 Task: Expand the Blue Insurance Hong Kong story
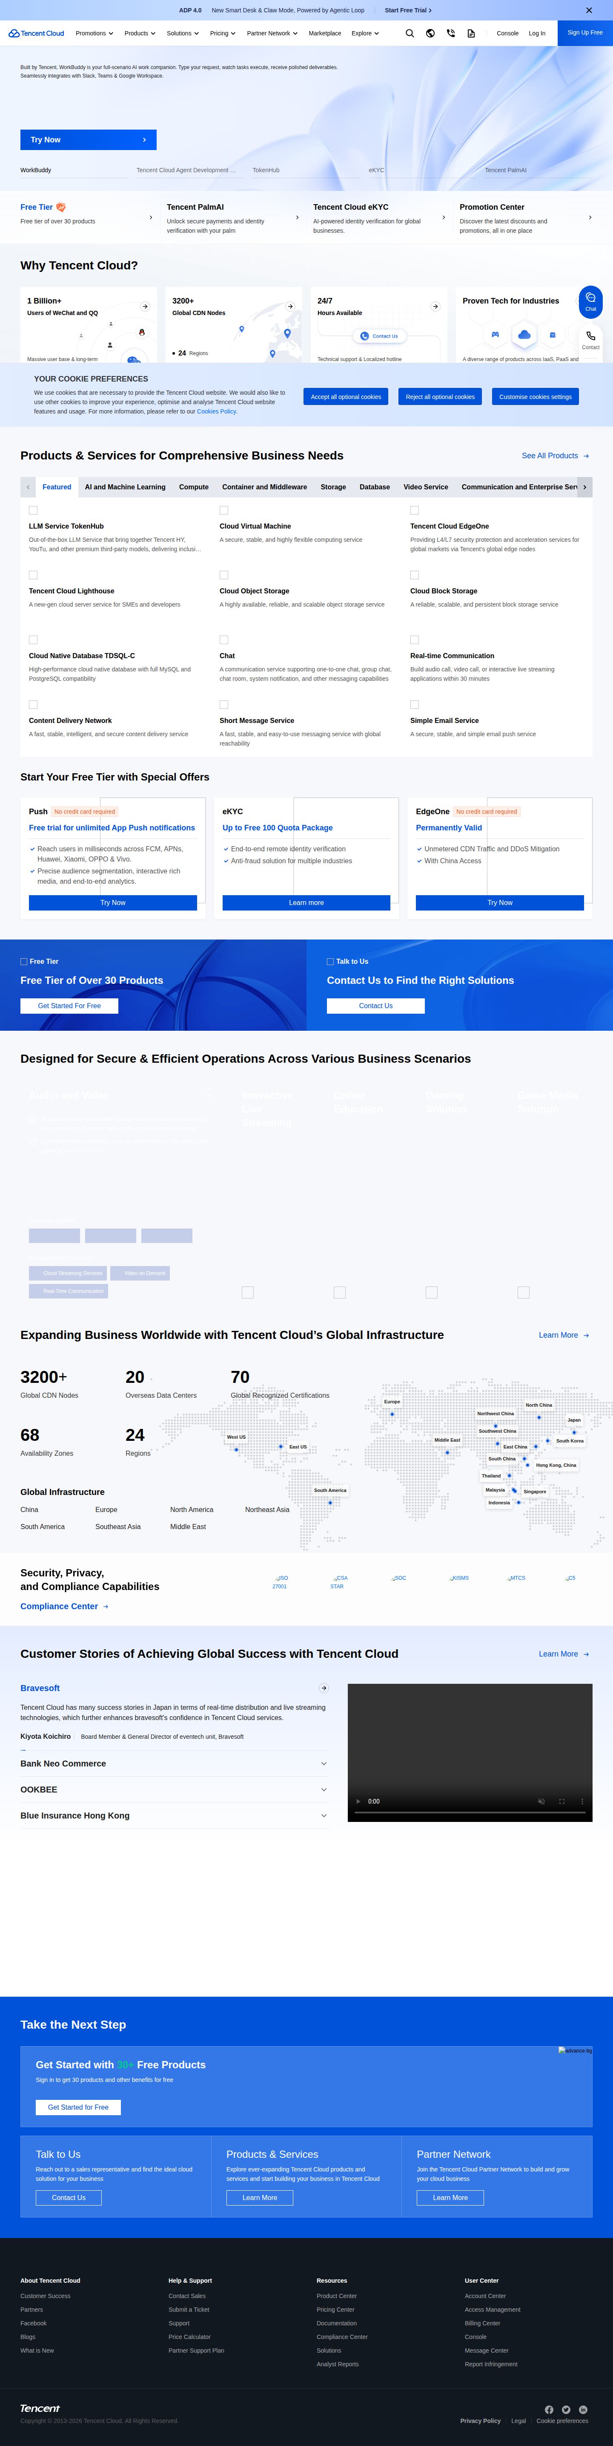click(x=175, y=1816)
